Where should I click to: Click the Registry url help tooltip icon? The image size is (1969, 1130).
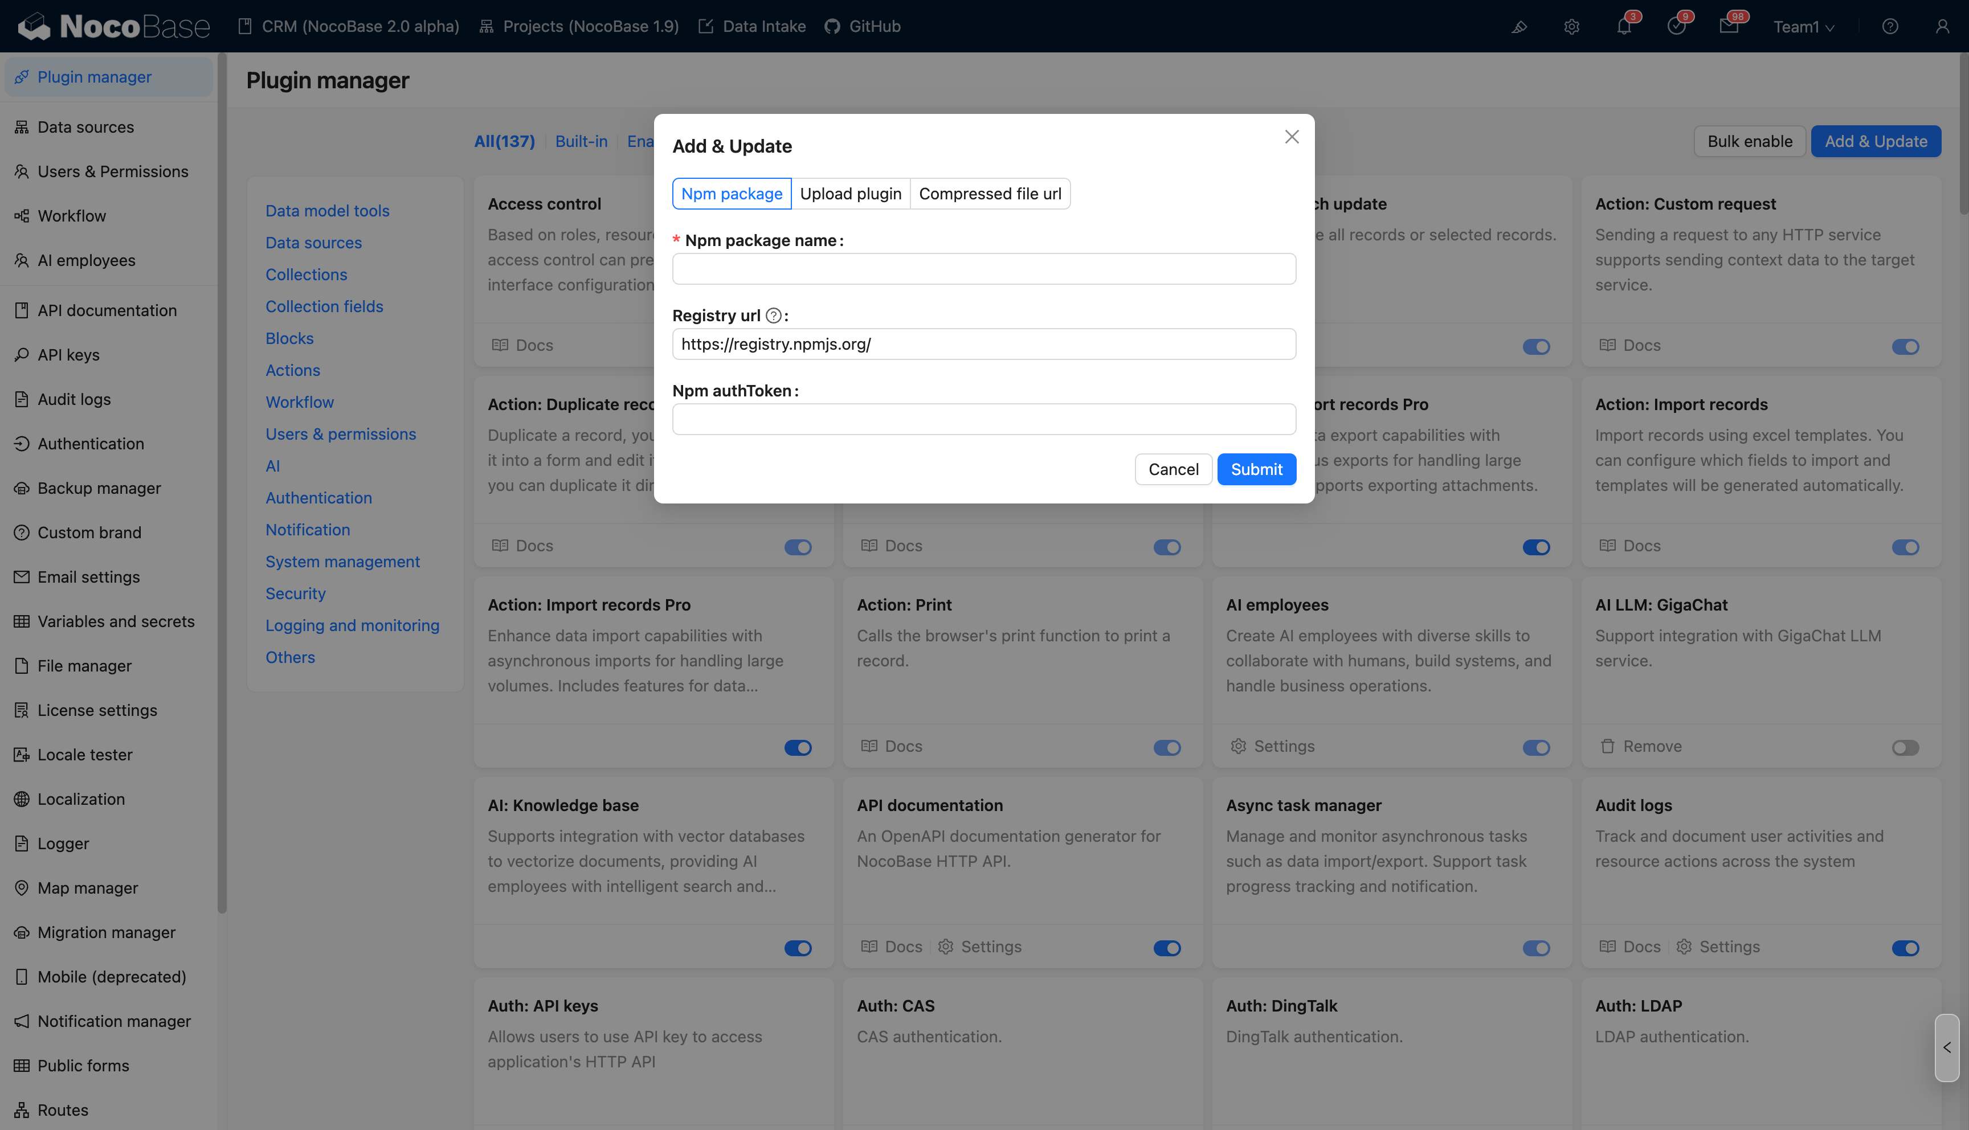[x=773, y=316]
